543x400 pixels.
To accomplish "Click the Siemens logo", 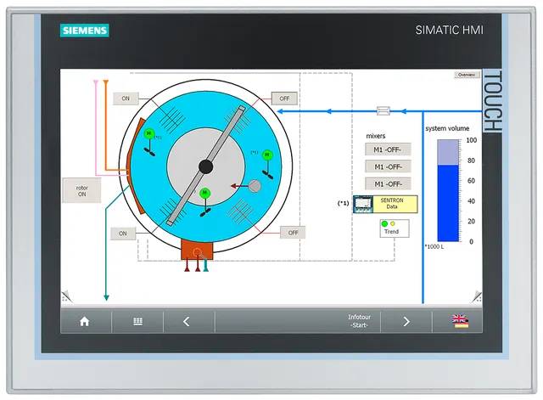I will 85,31.
